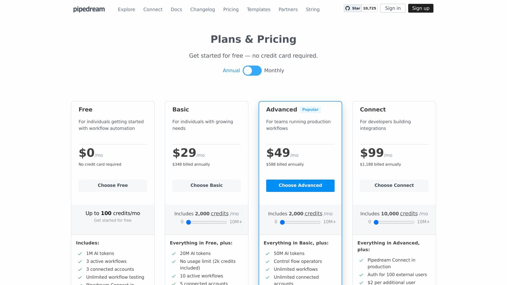Select Choose Advanced plan button
Viewport: 507px width, 285px height.
300,186
